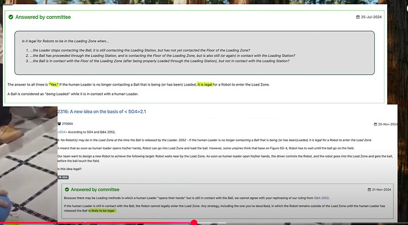Click the highlighted "Yes." text
This screenshot has width=408, height=225.
pyautogui.click(x=54, y=84)
